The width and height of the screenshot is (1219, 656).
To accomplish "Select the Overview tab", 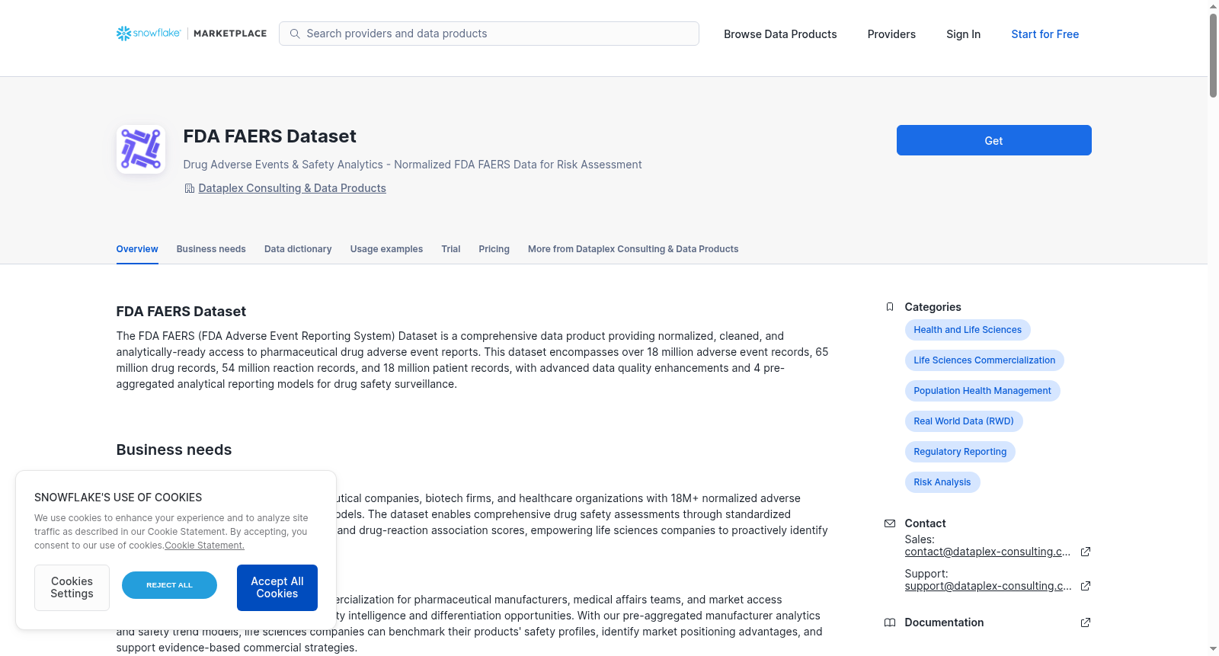I will [137, 249].
